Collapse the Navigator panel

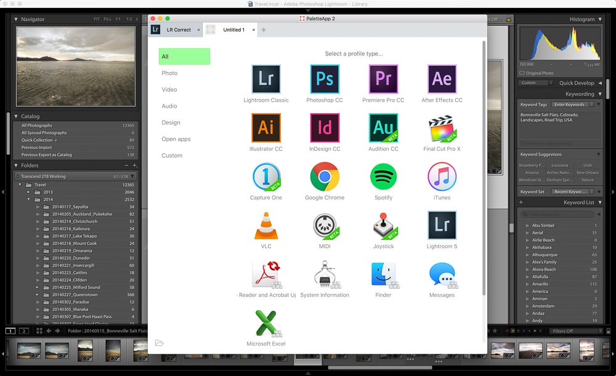tap(16, 19)
